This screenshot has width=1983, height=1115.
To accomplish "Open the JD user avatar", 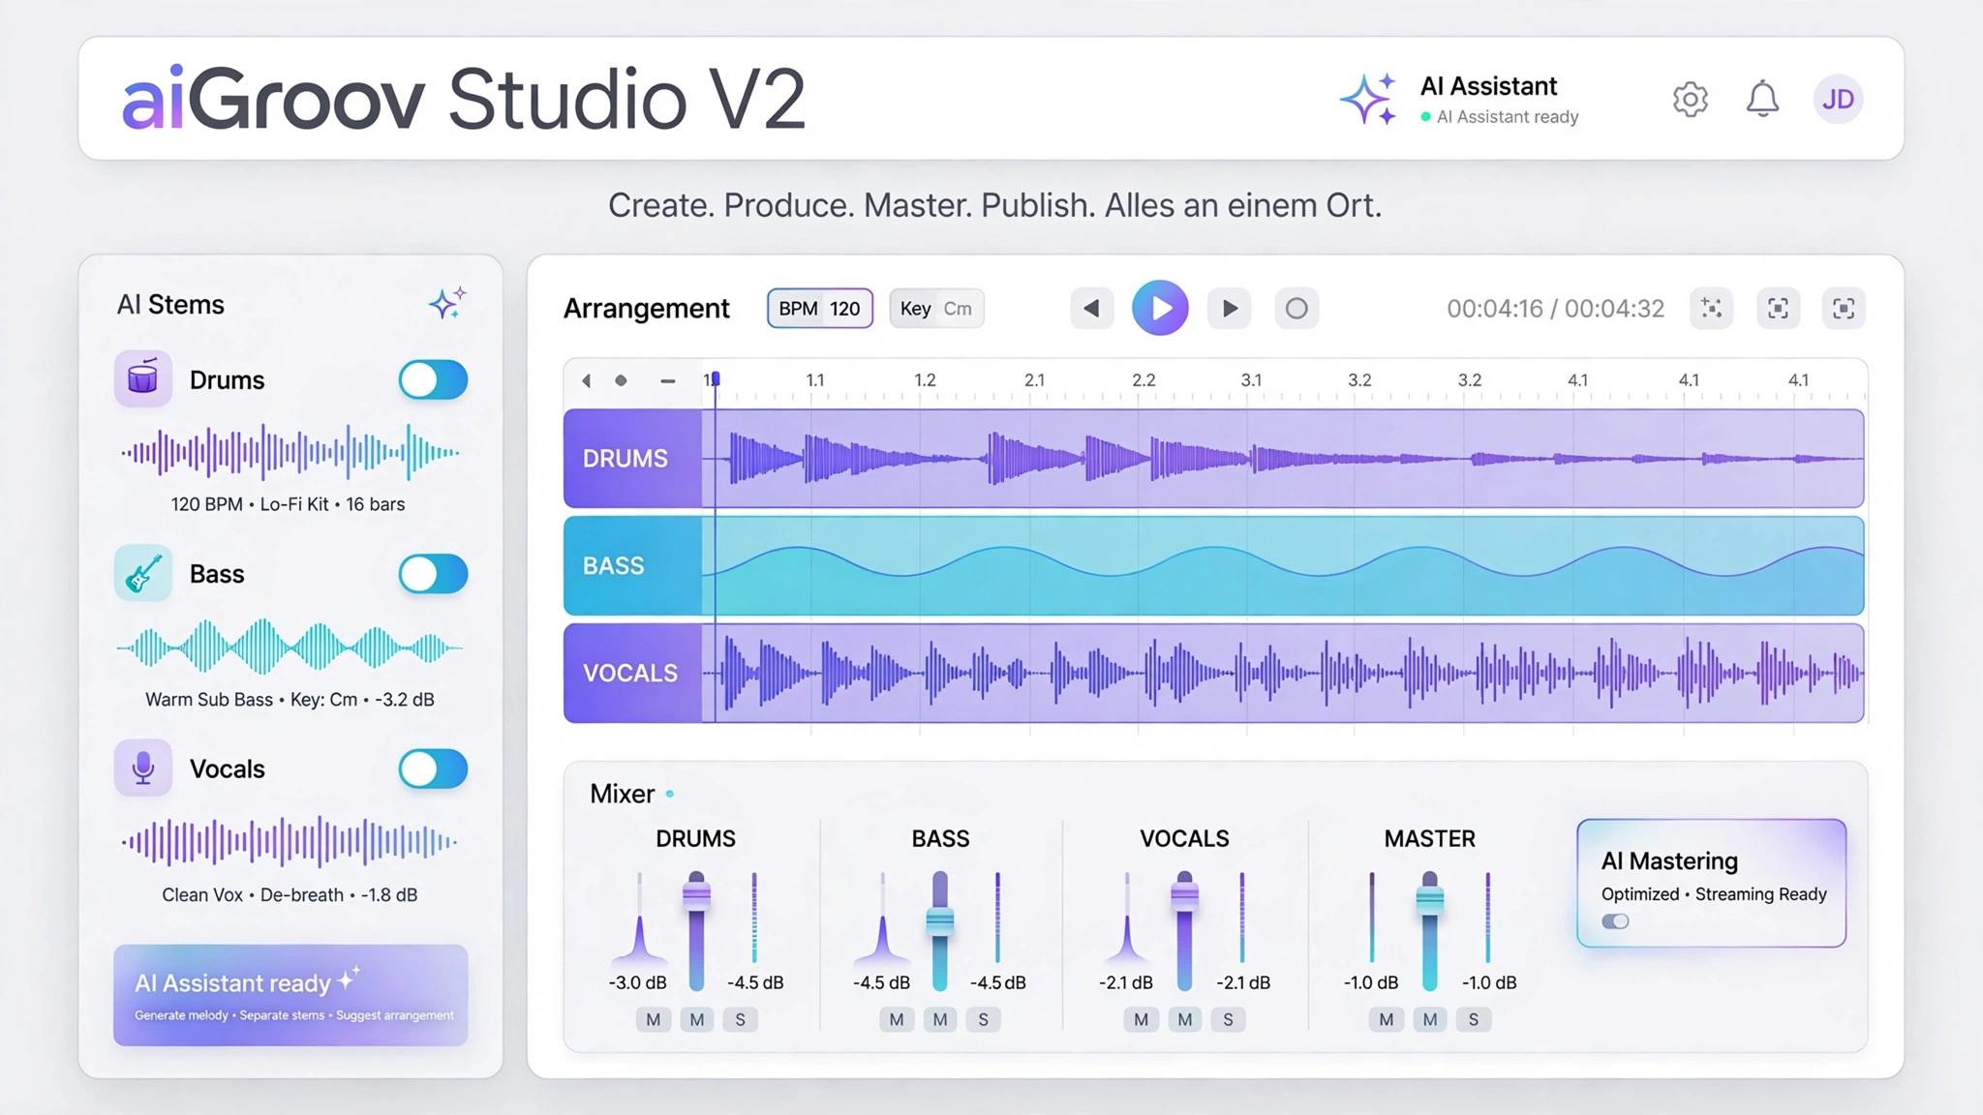I will click(x=1838, y=99).
